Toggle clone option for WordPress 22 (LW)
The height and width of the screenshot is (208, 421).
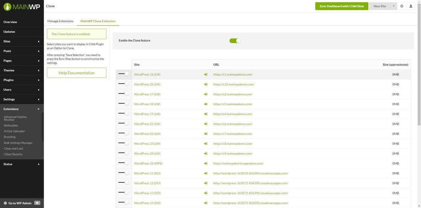(123, 133)
